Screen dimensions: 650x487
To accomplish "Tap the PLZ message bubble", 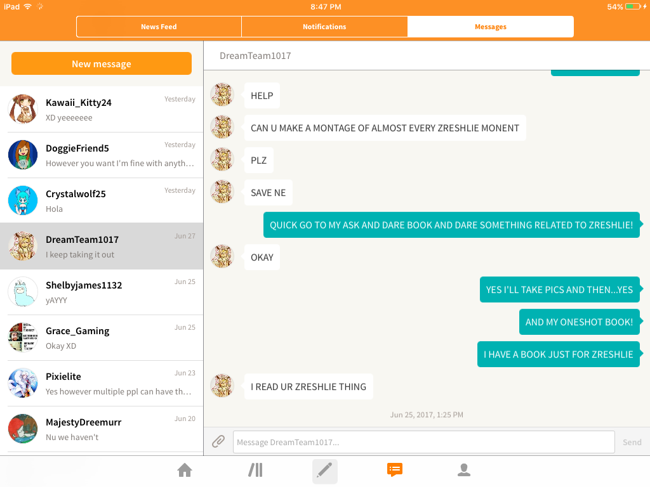I will point(259,160).
